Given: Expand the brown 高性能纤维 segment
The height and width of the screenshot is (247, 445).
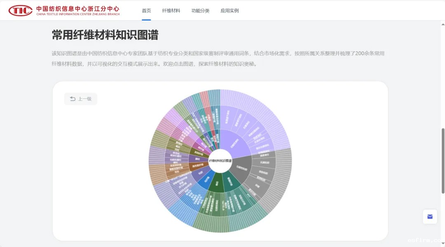Looking at the screenshot, I should (197, 166).
